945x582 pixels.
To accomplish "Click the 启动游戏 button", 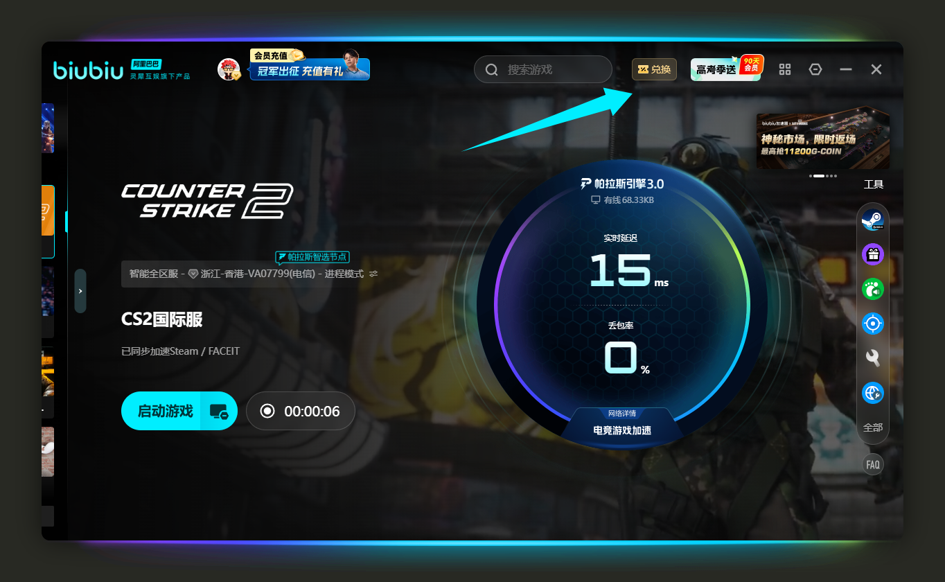I will click(165, 412).
